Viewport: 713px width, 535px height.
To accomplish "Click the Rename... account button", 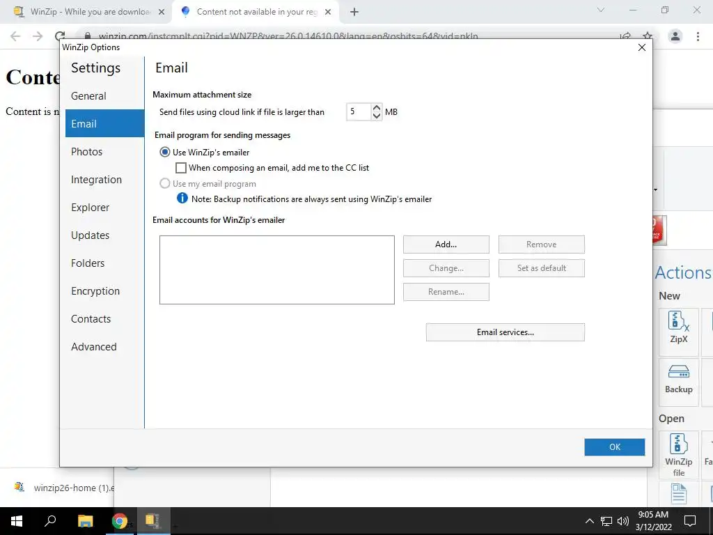I will point(446,292).
